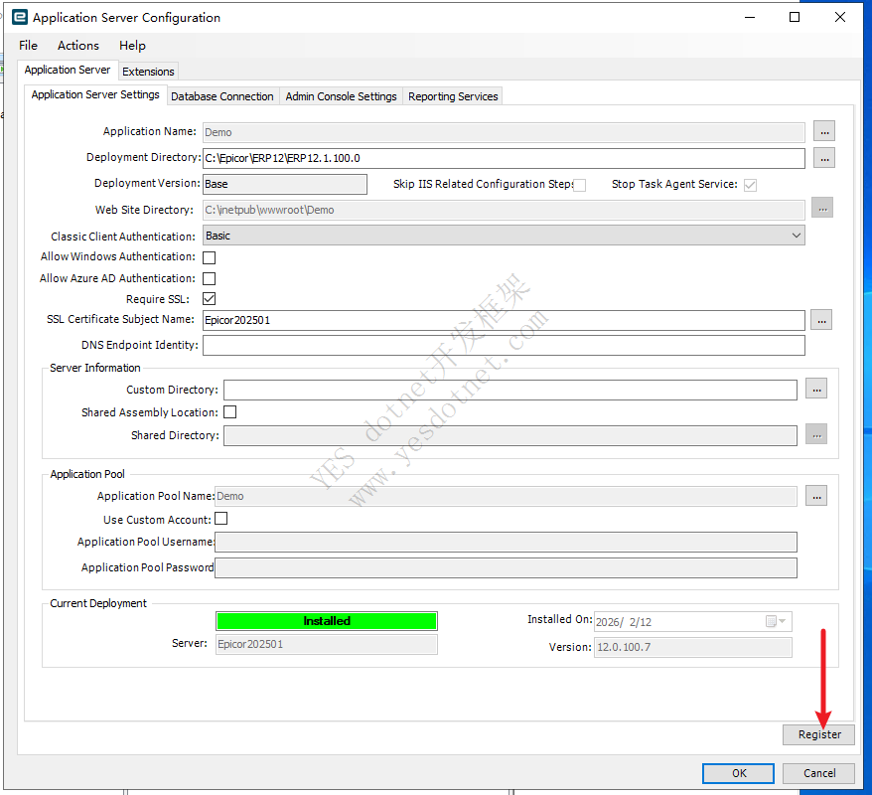Click the OK button
872x795 pixels.
(738, 773)
